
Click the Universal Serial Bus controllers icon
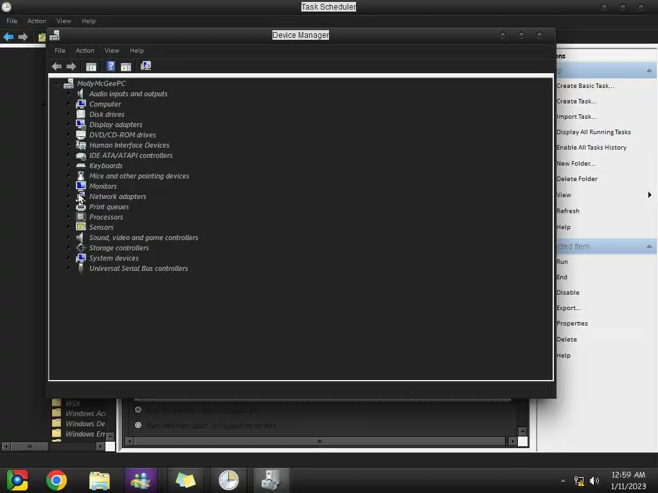(80, 268)
